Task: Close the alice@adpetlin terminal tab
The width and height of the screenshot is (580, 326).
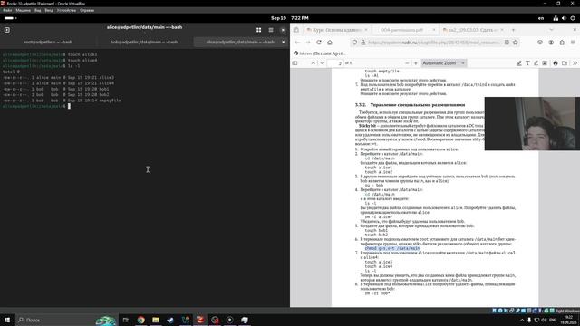Action: pyautogui.click(x=284, y=43)
